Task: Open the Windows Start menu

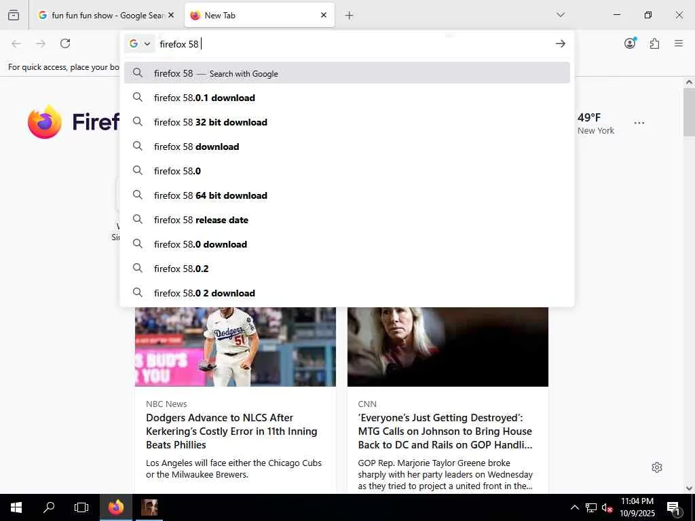Action: point(16,507)
